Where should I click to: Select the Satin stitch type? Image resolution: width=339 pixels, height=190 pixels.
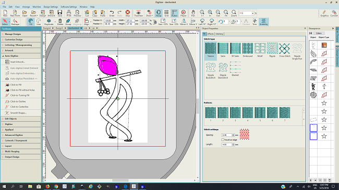(223, 50)
